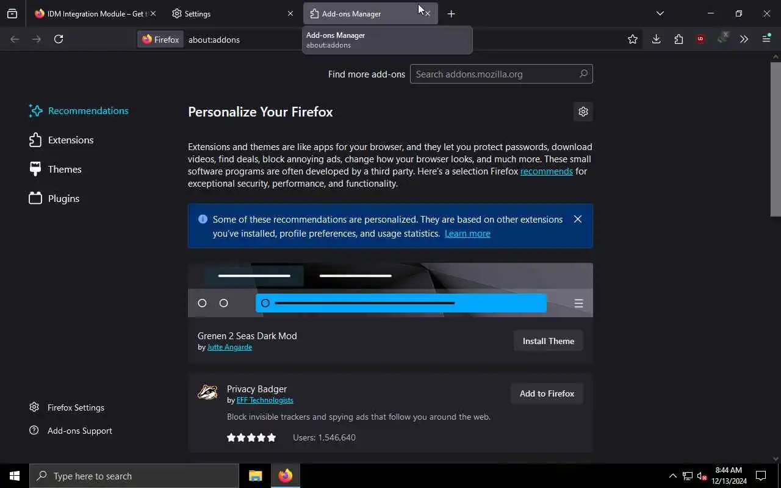The image size is (781, 488).
Task: Go forward one page
Action: (x=37, y=39)
